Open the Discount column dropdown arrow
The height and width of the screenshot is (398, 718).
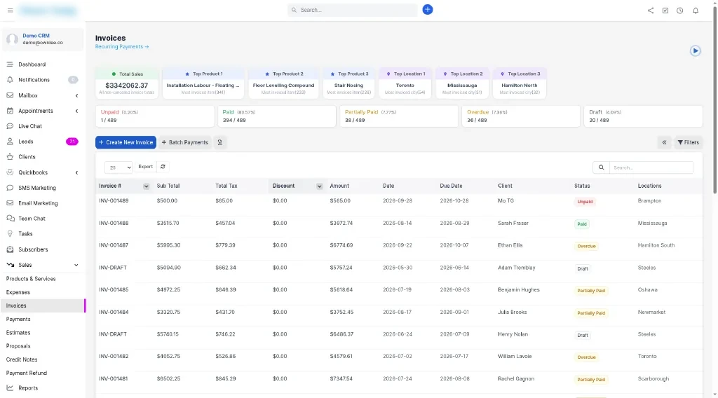pos(319,186)
